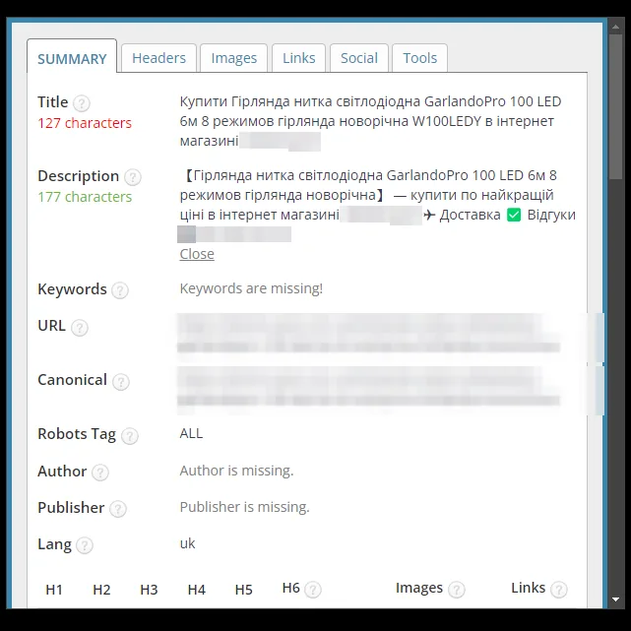This screenshot has height=631, width=631.
Task: Click the help icon next to Description
Action: (132, 177)
